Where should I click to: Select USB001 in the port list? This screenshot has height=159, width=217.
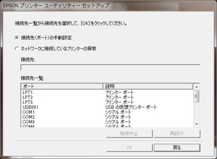coord(30,107)
